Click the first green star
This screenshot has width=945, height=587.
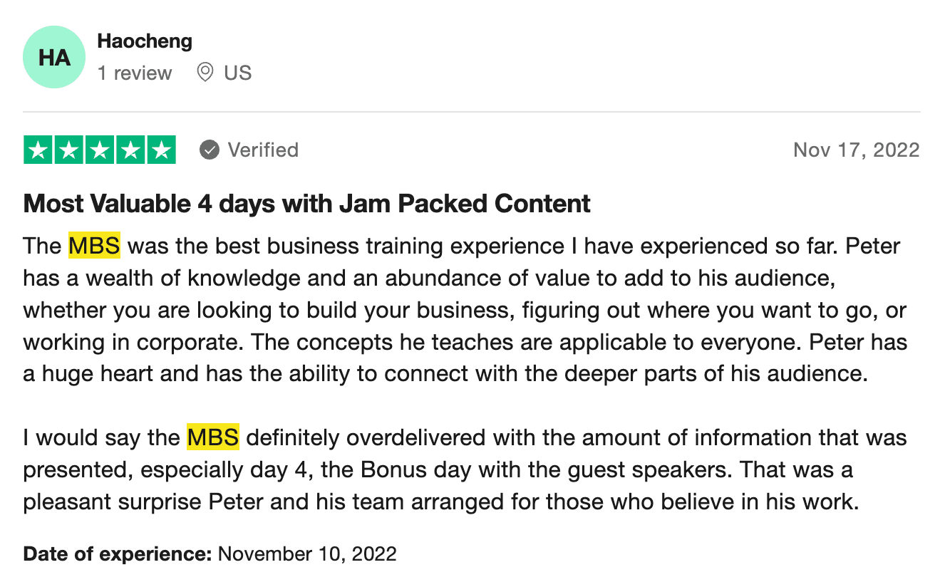click(x=38, y=150)
